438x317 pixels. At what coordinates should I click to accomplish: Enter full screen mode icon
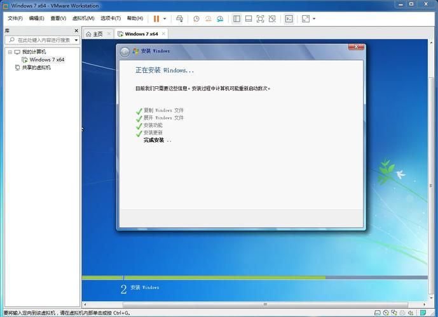(x=260, y=18)
